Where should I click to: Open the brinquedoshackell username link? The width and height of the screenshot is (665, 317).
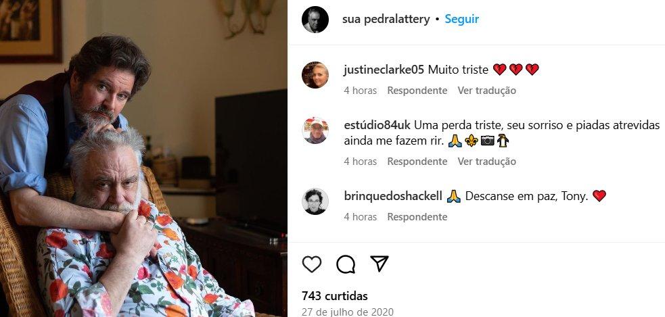click(x=393, y=196)
